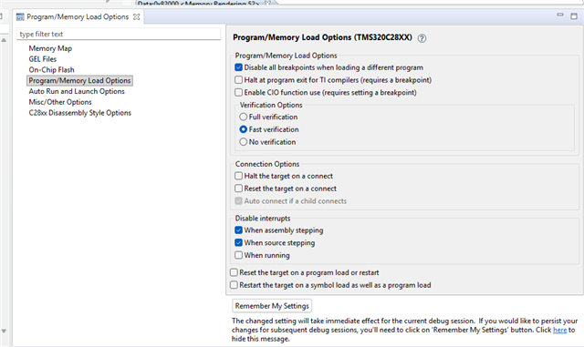Click the help question mark icon

422,38
